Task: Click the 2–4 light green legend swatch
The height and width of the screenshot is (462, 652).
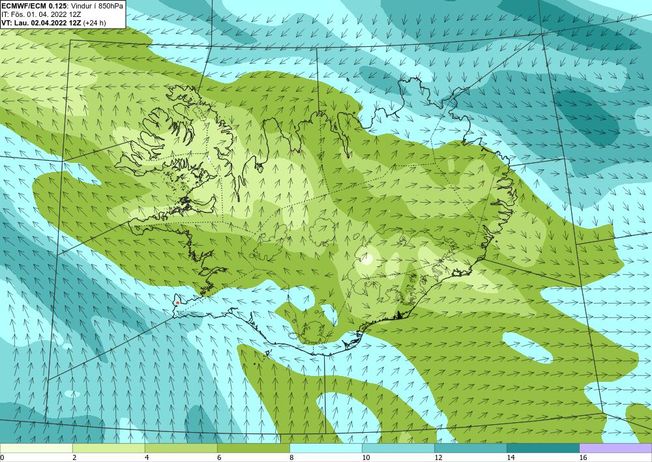Action: (x=108, y=448)
